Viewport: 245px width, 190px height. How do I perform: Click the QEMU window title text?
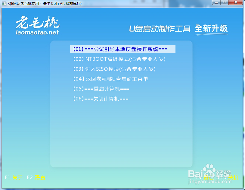45,3
